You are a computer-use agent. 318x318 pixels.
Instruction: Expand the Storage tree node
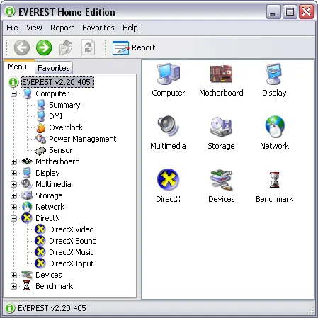(x=13, y=195)
